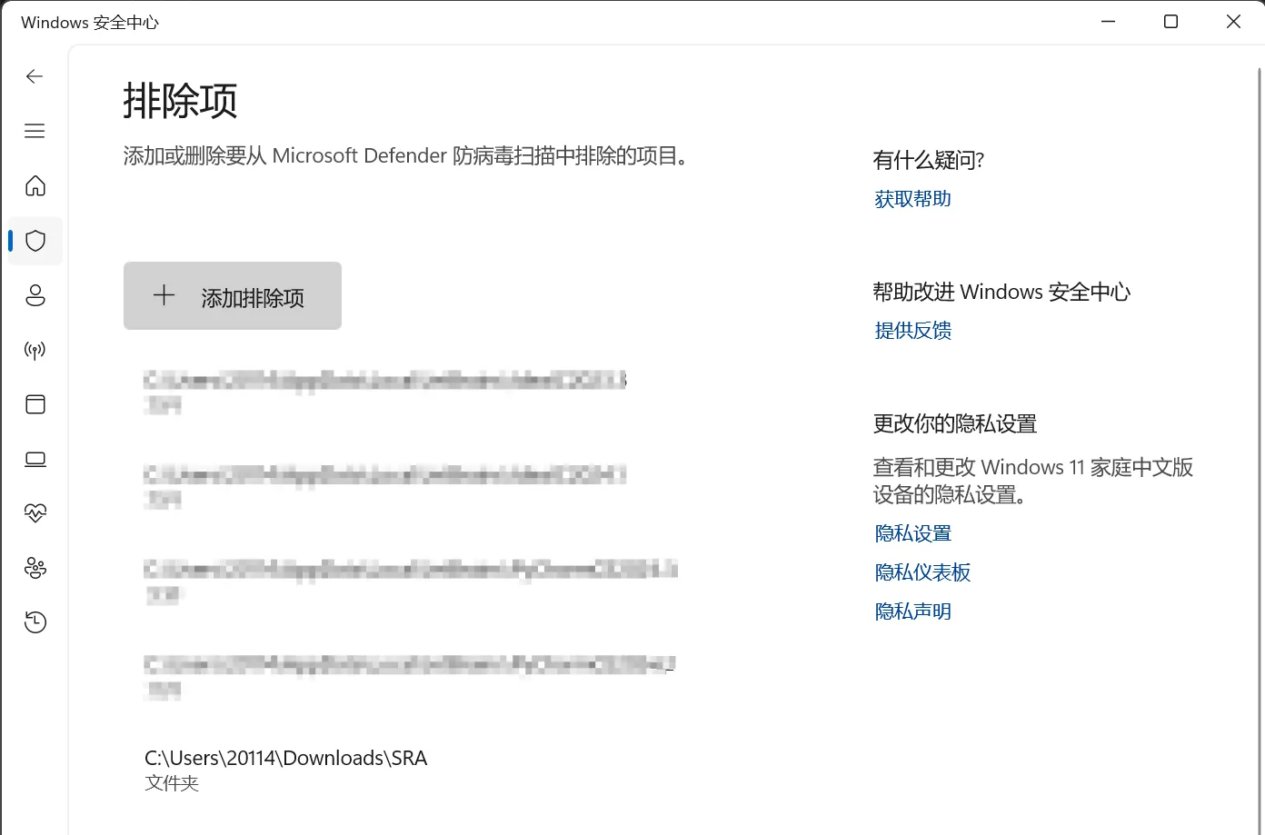
Task: Select the C:\Users\20114\Downloads\SRA exclusion entry
Action: (285, 770)
